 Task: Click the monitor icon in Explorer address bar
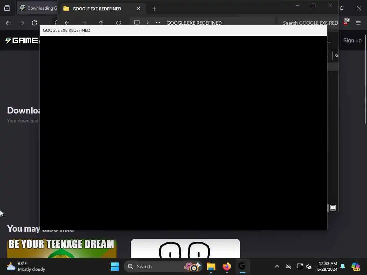137,23
